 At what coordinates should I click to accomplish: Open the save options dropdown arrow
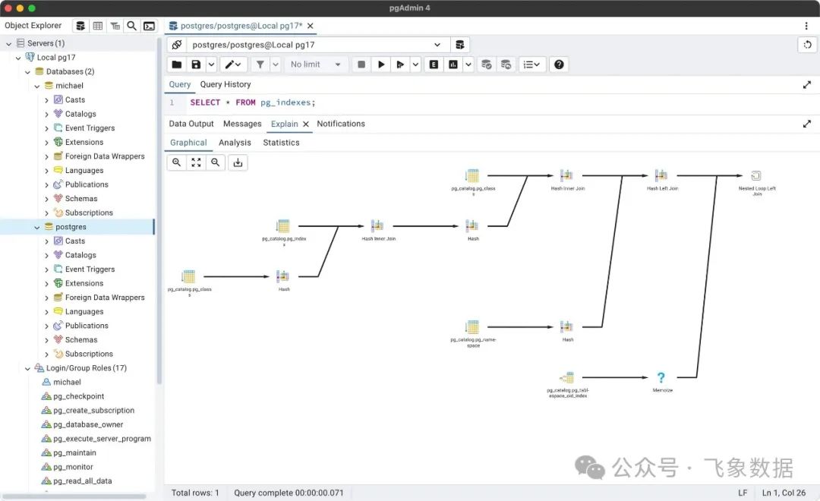tap(211, 65)
